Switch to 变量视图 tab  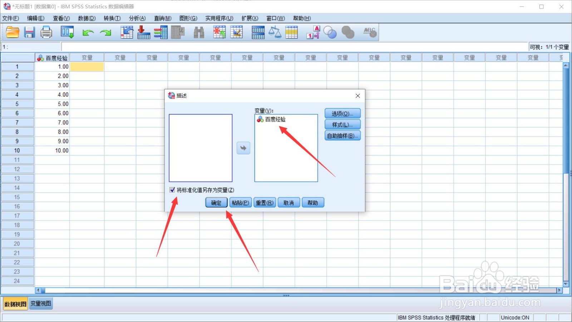click(x=41, y=303)
